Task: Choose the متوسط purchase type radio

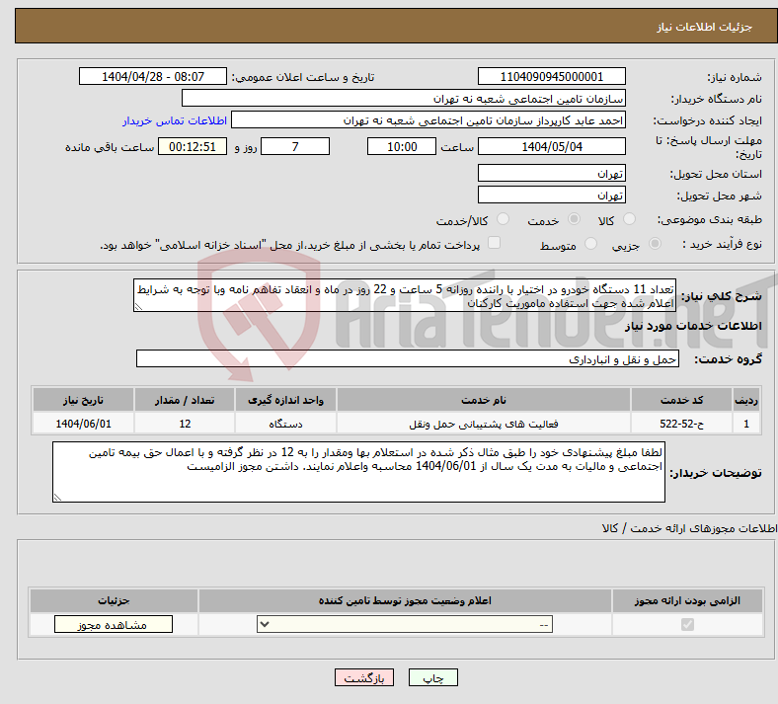Action: click(x=591, y=244)
